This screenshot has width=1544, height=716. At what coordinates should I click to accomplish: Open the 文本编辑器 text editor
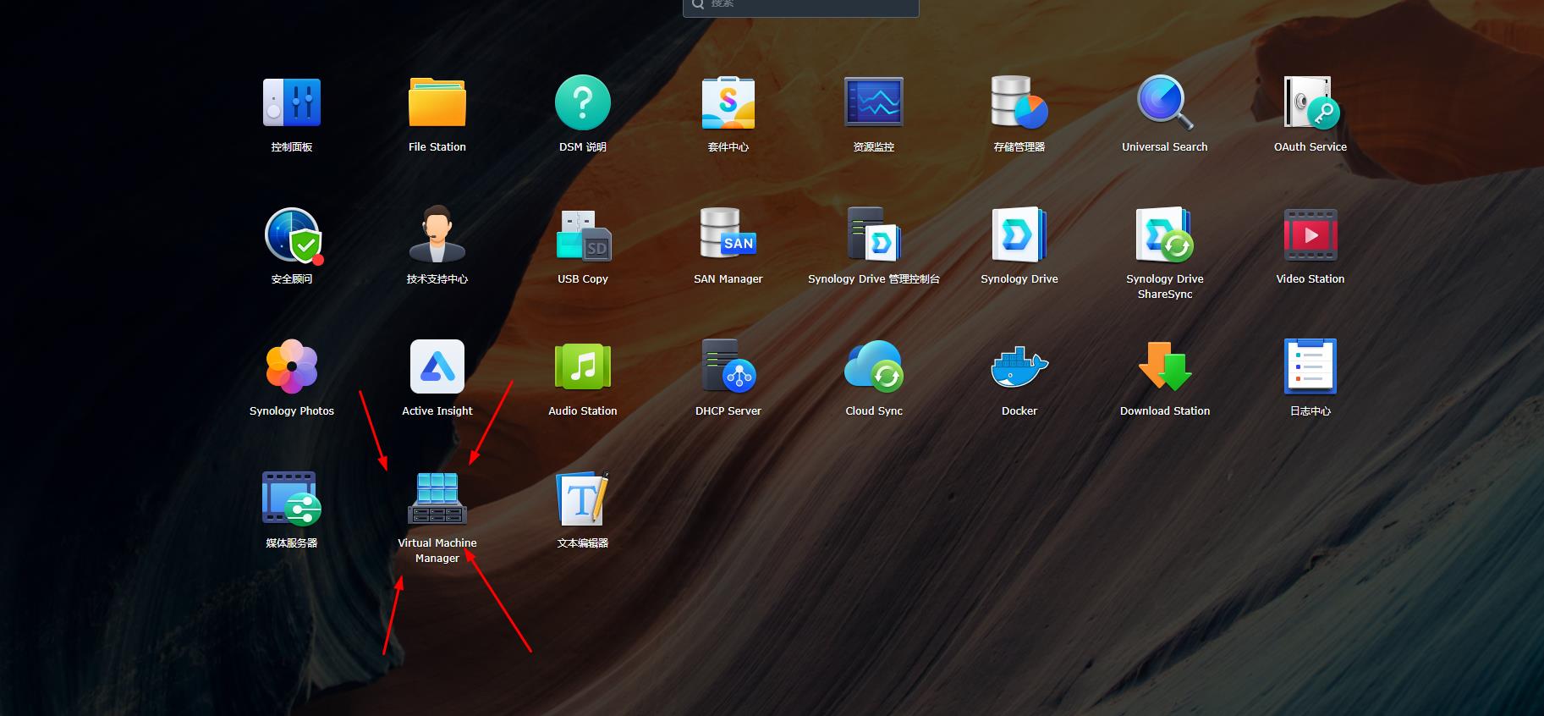click(582, 499)
